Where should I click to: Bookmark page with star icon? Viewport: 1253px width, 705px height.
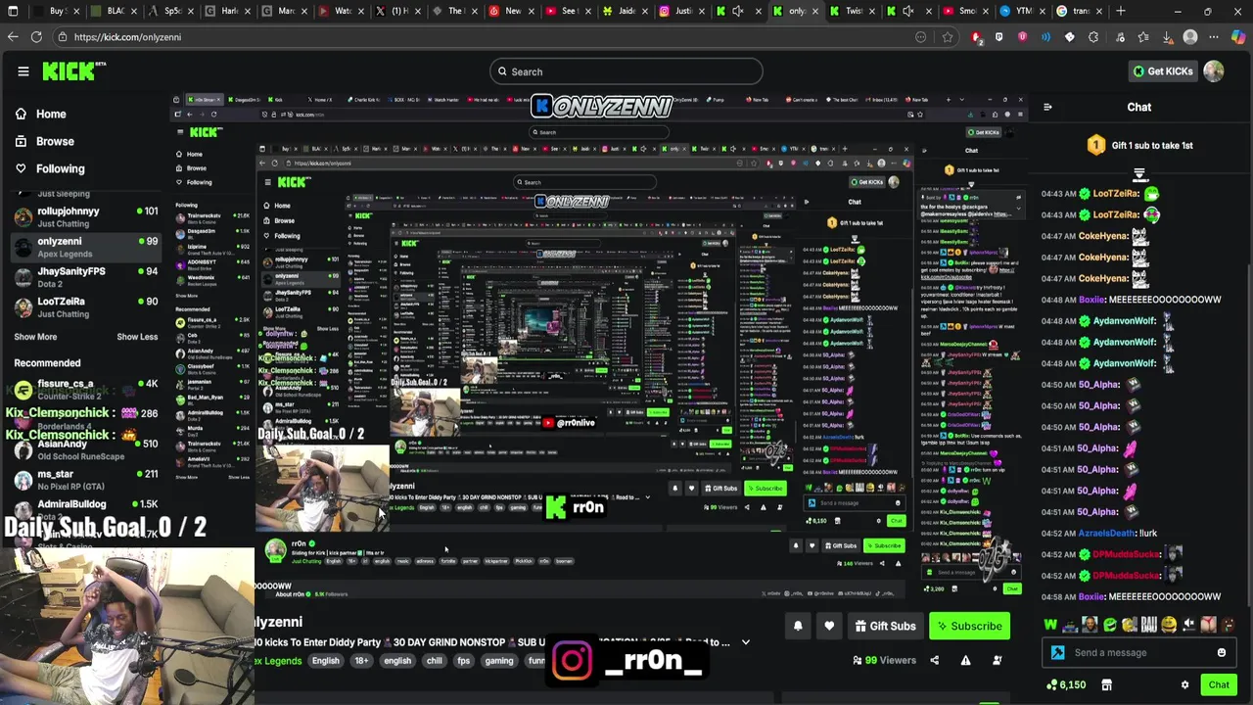coord(948,37)
